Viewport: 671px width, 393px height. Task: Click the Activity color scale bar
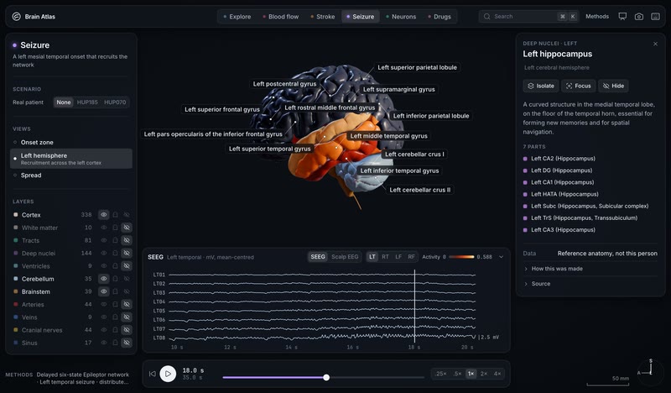point(461,257)
